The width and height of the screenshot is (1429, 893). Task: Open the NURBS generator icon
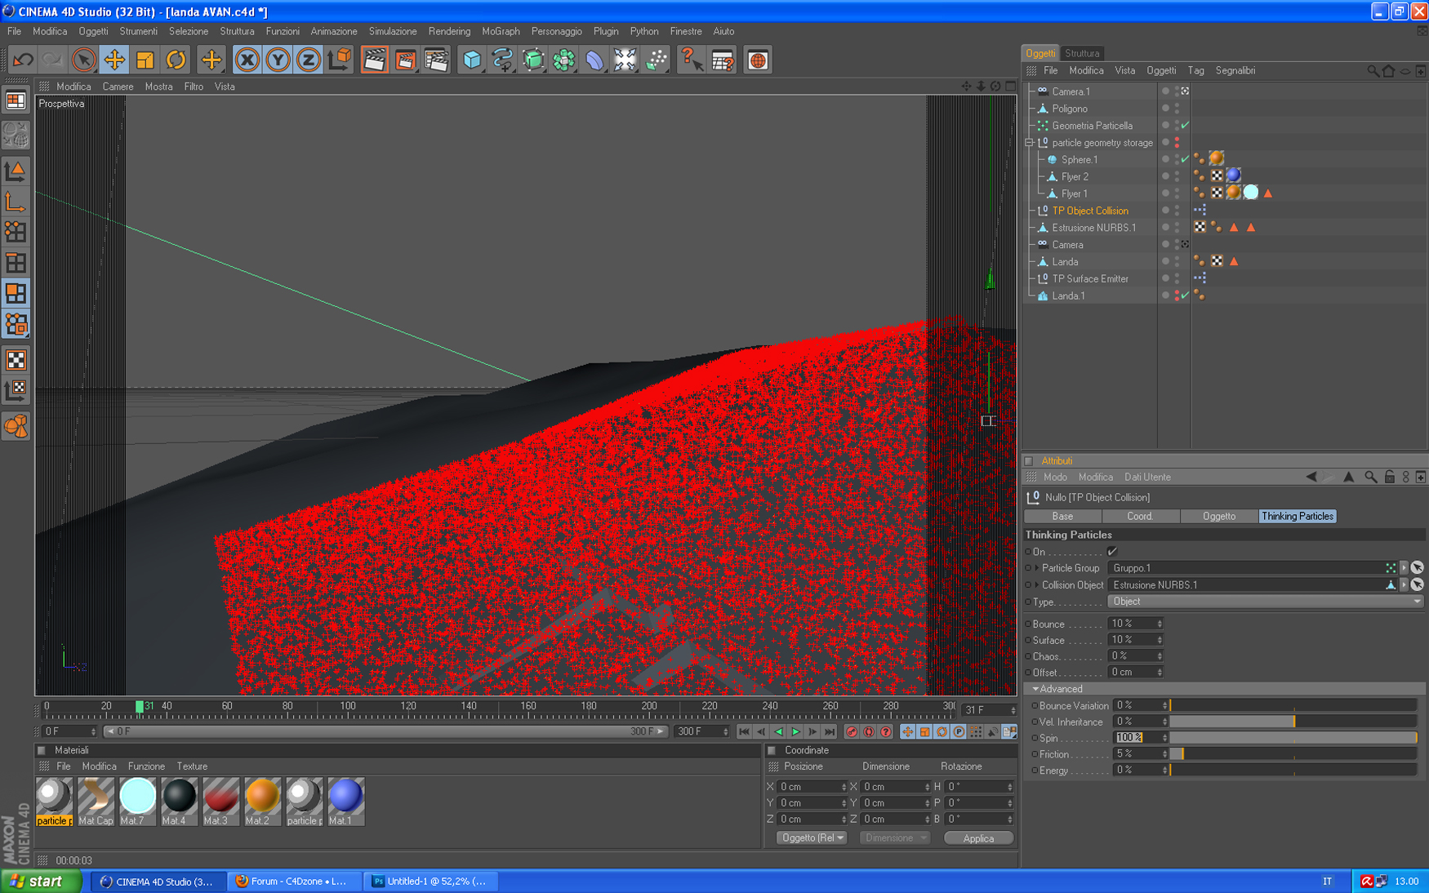[533, 60]
